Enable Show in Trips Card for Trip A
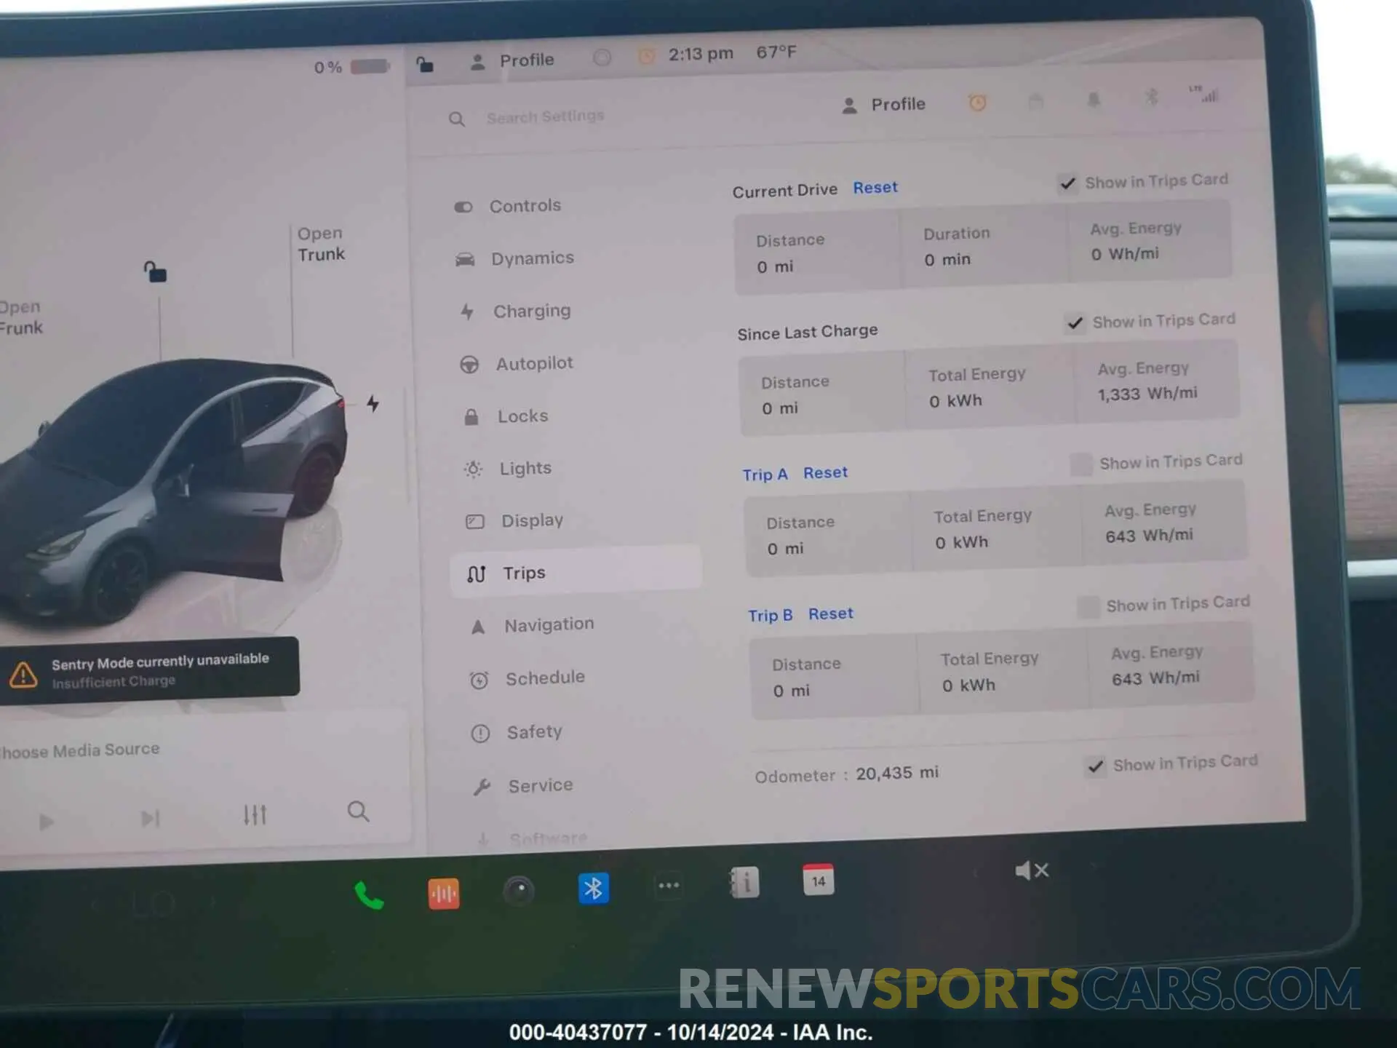 point(1080,464)
